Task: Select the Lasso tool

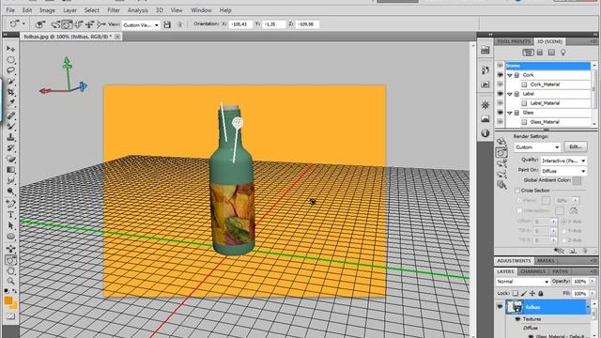Action: click(x=10, y=70)
